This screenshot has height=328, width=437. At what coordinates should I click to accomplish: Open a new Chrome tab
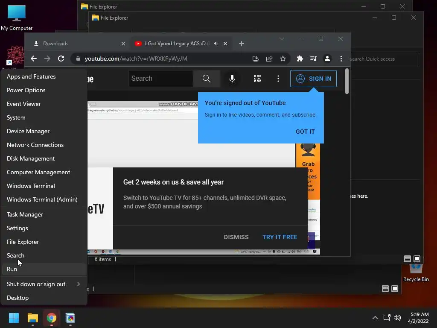pyautogui.click(x=242, y=44)
